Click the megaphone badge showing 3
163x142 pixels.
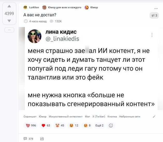click(x=154, y=16)
